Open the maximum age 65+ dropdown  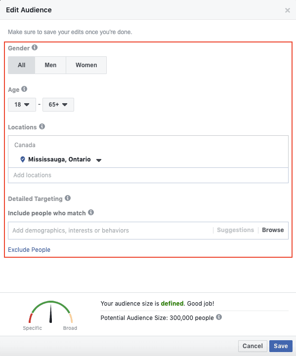[x=58, y=105]
